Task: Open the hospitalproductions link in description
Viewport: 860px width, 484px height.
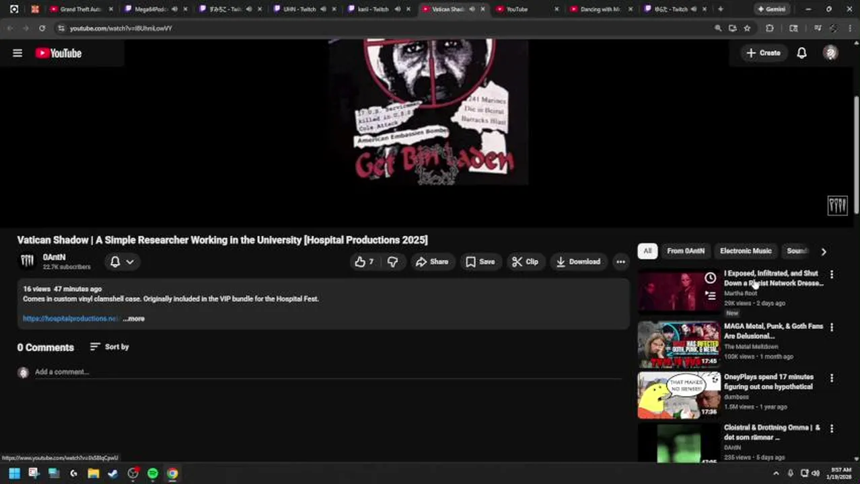Action: 70,319
